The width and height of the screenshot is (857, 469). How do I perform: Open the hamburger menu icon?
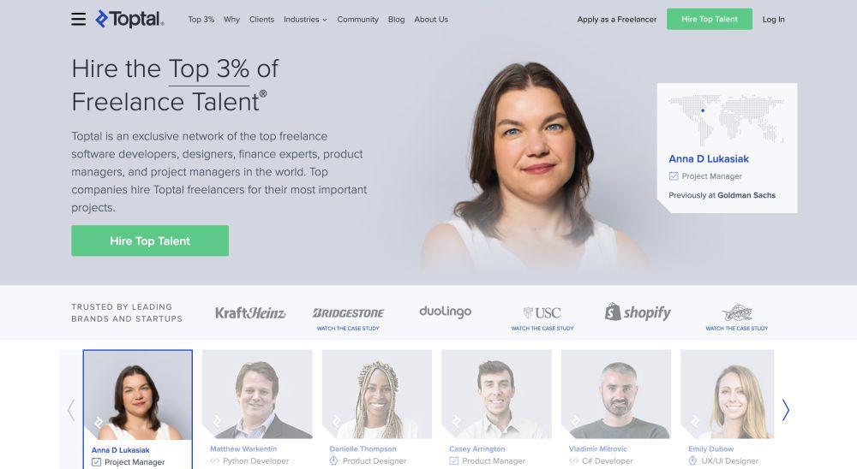point(78,19)
